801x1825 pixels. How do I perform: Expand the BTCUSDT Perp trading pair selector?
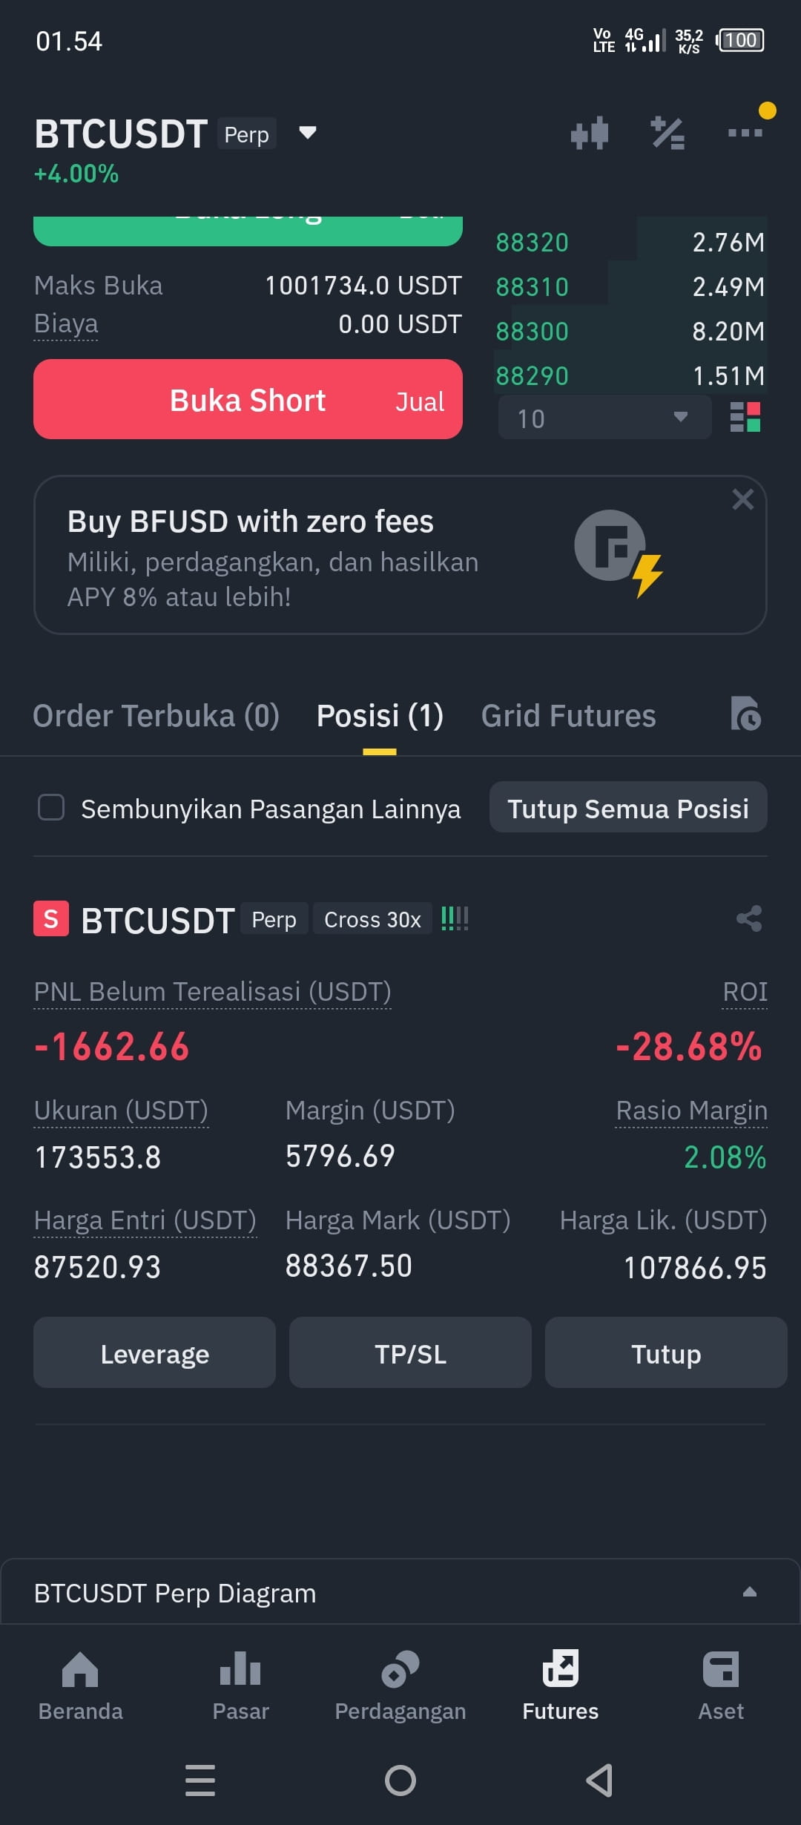pos(307,133)
